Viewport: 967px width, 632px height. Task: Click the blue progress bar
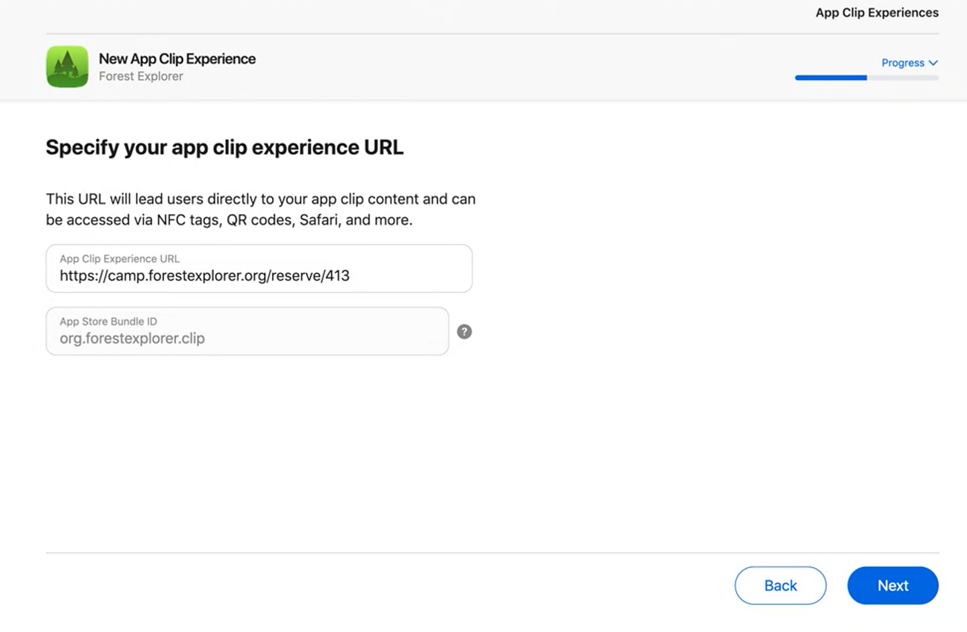pos(831,77)
